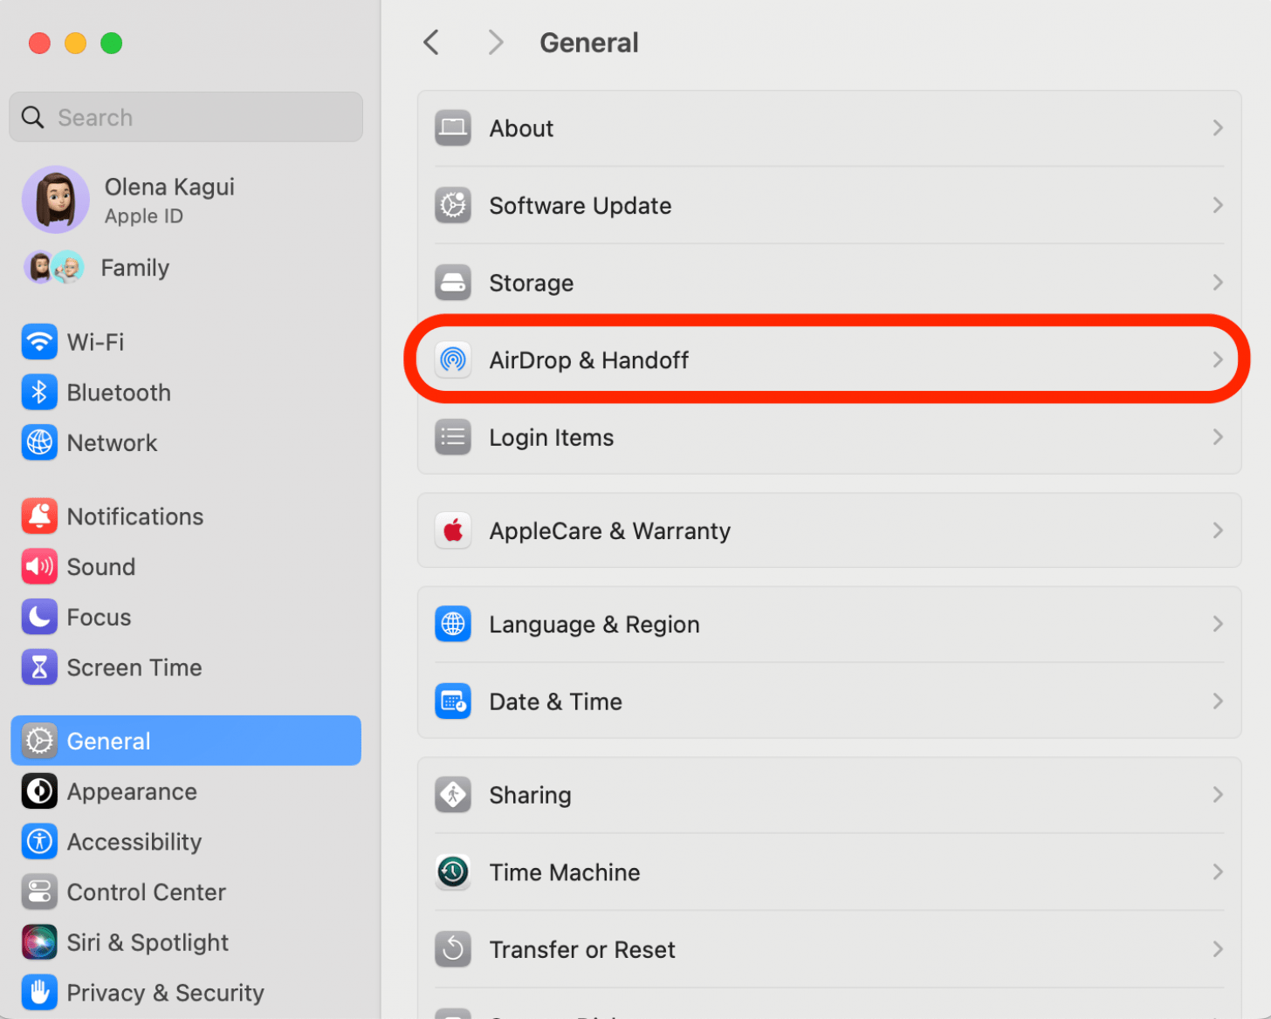The height and width of the screenshot is (1019, 1271).
Task: Click the Storage drive icon
Action: pyautogui.click(x=453, y=283)
